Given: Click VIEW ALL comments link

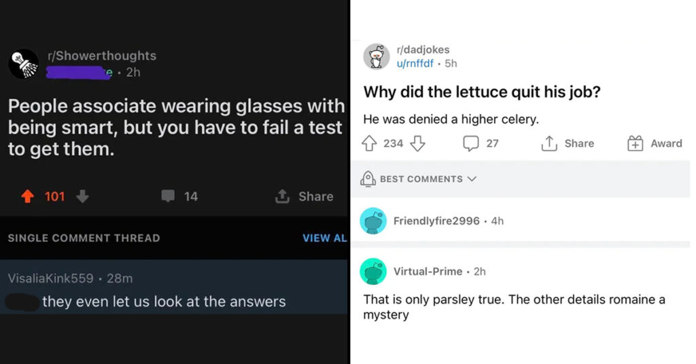Looking at the screenshot, I should click(x=324, y=238).
